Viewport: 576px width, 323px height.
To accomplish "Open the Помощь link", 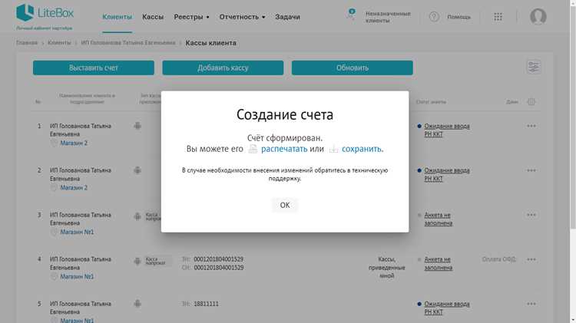I will tap(458, 17).
